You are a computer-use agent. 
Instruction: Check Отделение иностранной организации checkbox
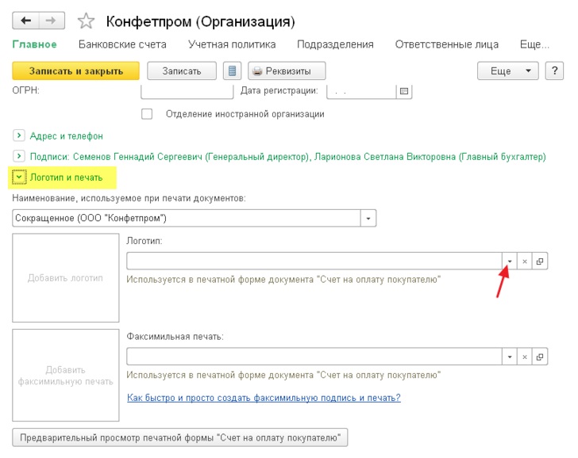tap(147, 114)
